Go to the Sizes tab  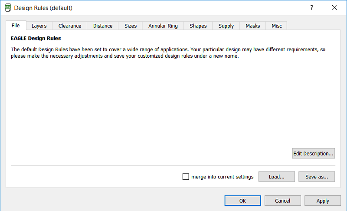click(x=131, y=26)
